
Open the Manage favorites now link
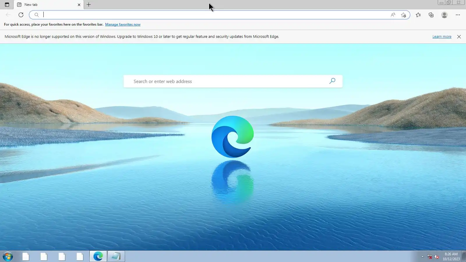click(123, 24)
